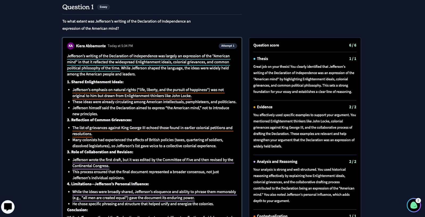Click the Analysis and Reasoning 2 / 2 score
The height and width of the screenshot is (217, 425).
[x=352, y=162]
